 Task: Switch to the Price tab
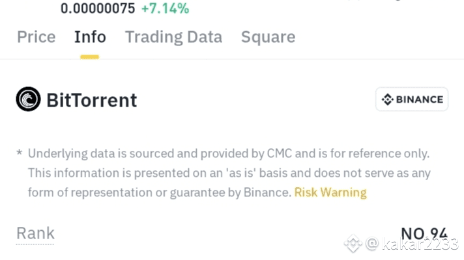coord(36,37)
